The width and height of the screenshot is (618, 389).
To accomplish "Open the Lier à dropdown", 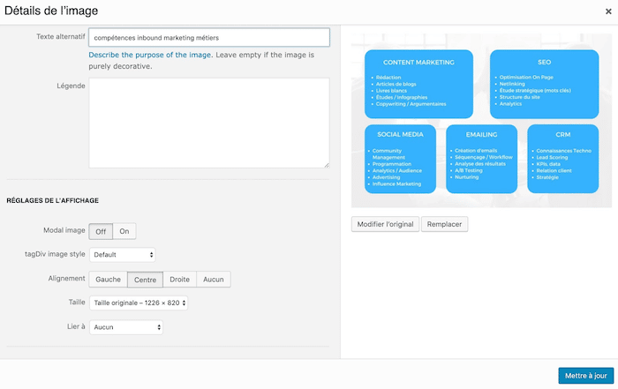I will coord(126,327).
